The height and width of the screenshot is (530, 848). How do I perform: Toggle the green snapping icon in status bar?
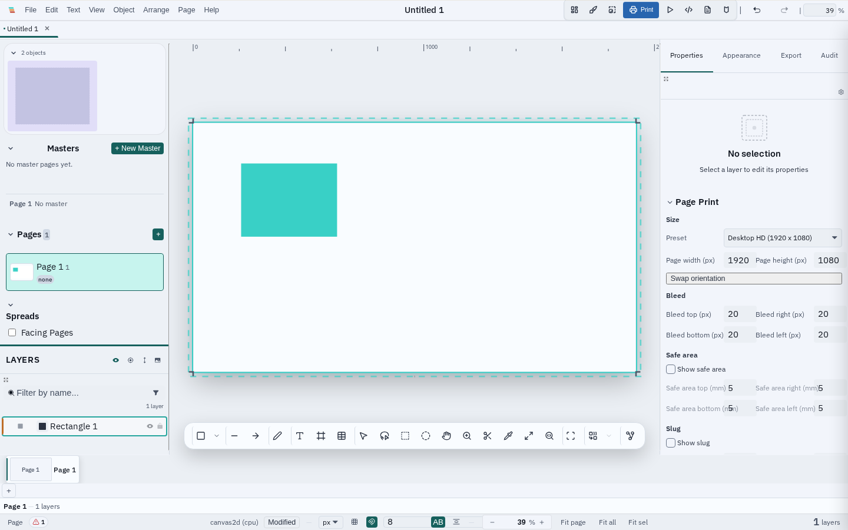[372, 522]
